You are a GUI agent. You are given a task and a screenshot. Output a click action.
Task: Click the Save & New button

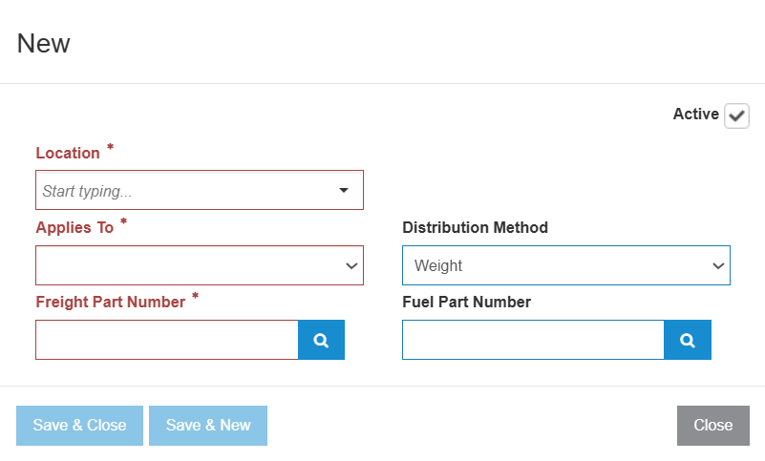pos(208,426)
